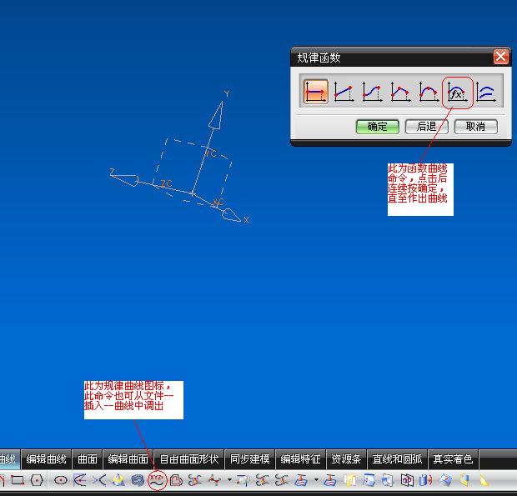
Task: Select the By Law Curve icon
Action: (486, 92)
